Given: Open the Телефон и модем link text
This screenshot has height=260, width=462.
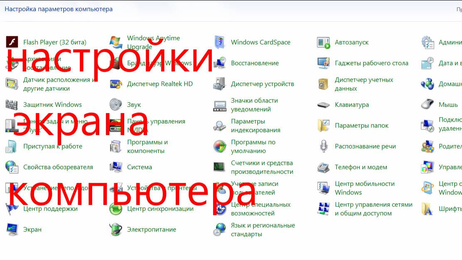Looking at the screenshot, I should point(361,167).
